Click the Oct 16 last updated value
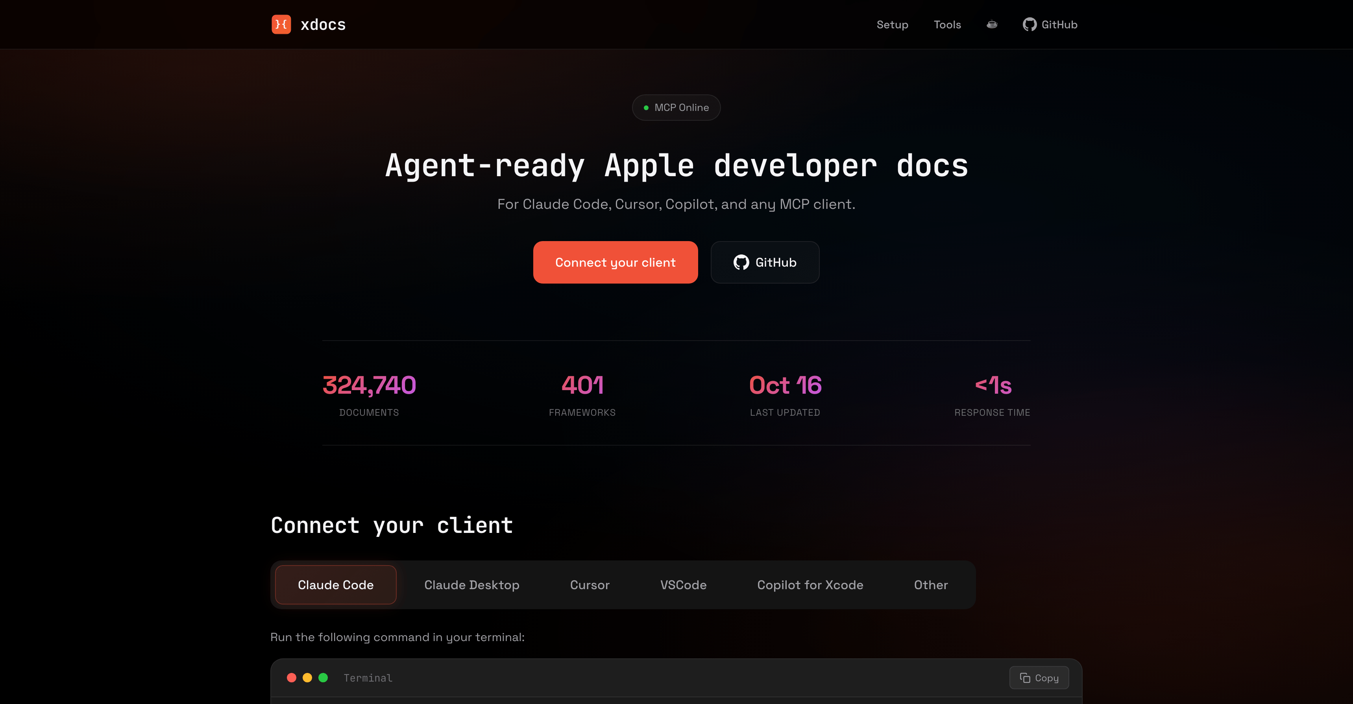The image size is (1353, 704). pos(785,385)
